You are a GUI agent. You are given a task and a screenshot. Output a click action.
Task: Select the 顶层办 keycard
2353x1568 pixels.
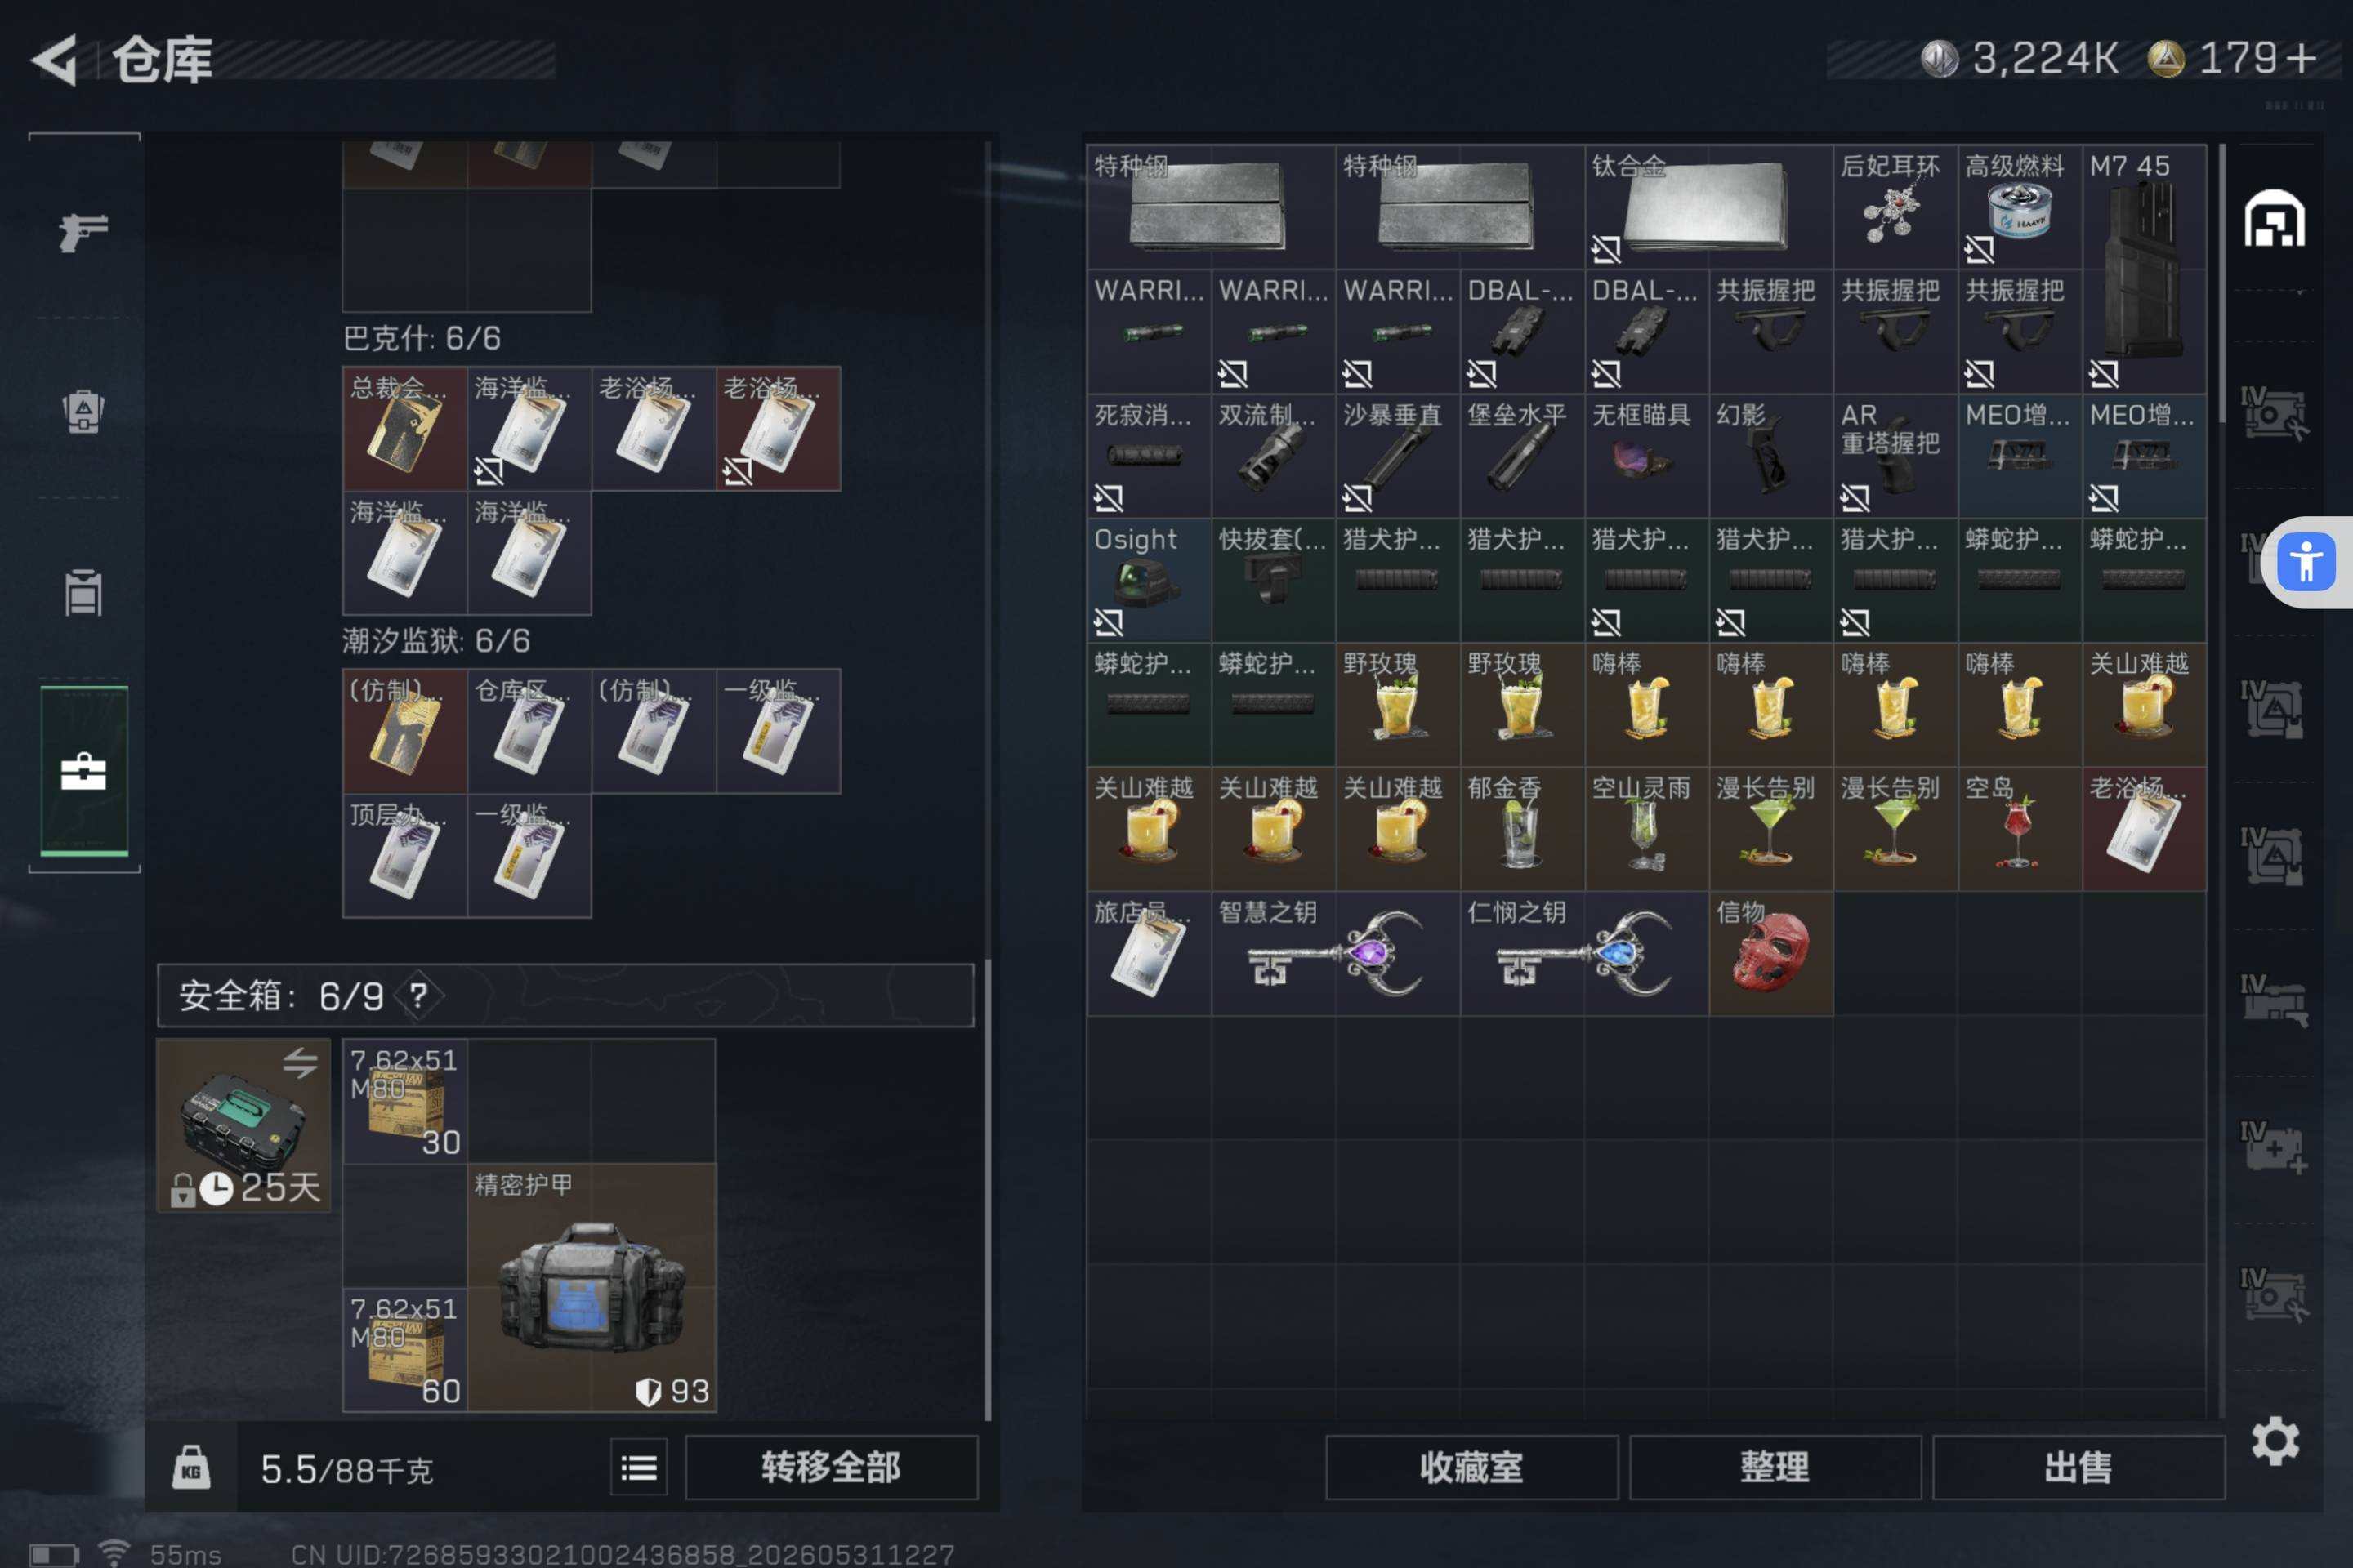point(405,855)
